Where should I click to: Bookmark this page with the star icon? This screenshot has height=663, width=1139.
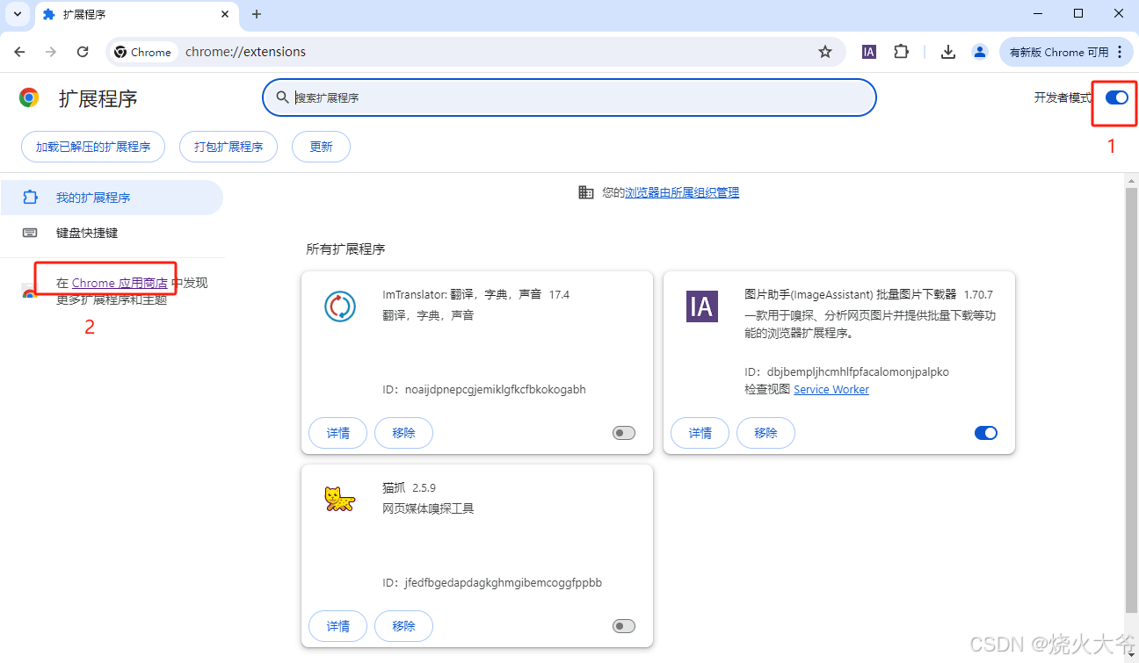coord(824,52)
